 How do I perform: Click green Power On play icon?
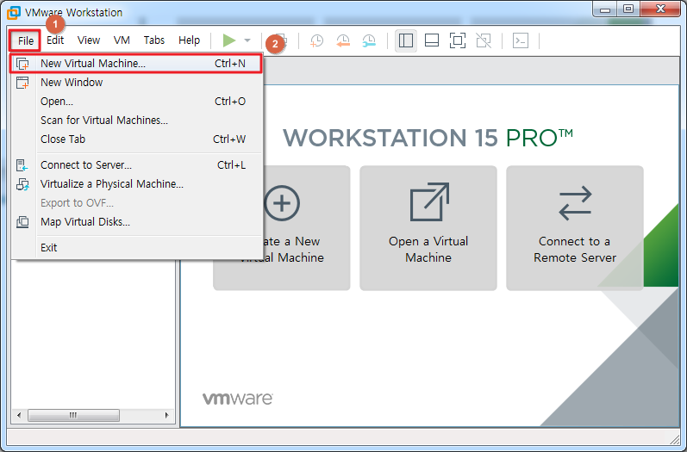click(228, 40)
